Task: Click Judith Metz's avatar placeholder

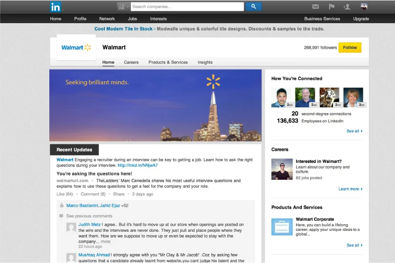Action: pos(71,228)
